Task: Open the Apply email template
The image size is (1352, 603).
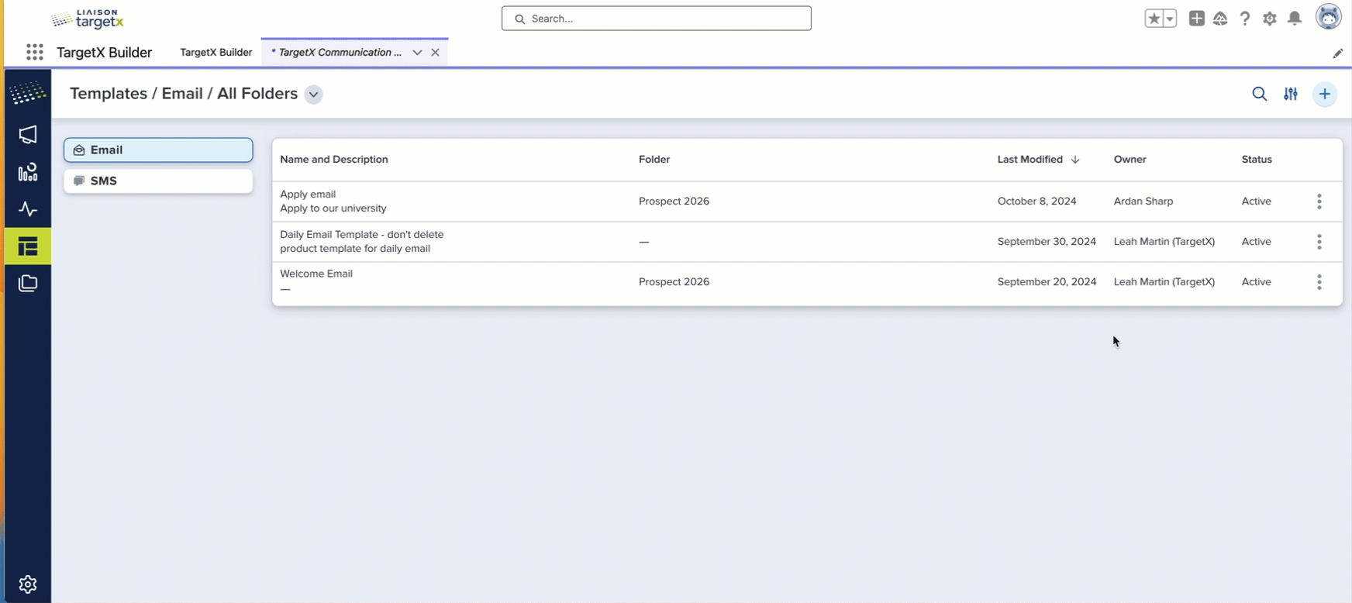Action: pyautogui.click(x=308, y=195)
